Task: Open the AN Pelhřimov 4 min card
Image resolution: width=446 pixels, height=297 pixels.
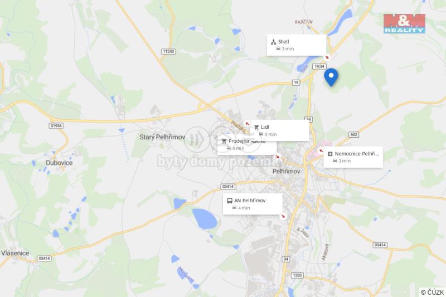Action: click(x=253, y=204)
